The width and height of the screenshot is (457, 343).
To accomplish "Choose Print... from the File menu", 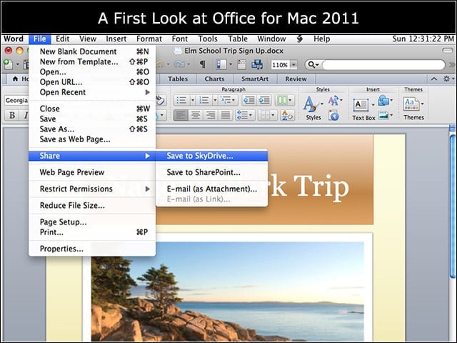I will pyautogui.click(x=92, y=232).
